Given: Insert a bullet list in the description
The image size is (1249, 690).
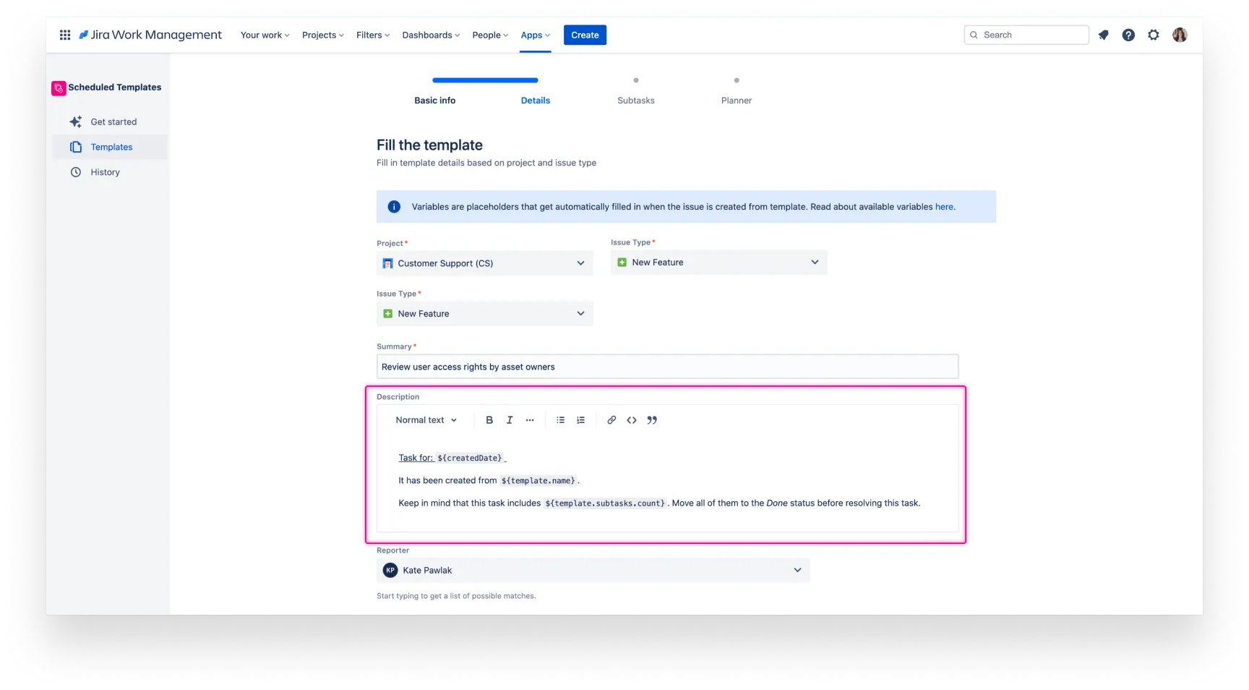Looking at the screenshot, I should click(x=560, y=419).
